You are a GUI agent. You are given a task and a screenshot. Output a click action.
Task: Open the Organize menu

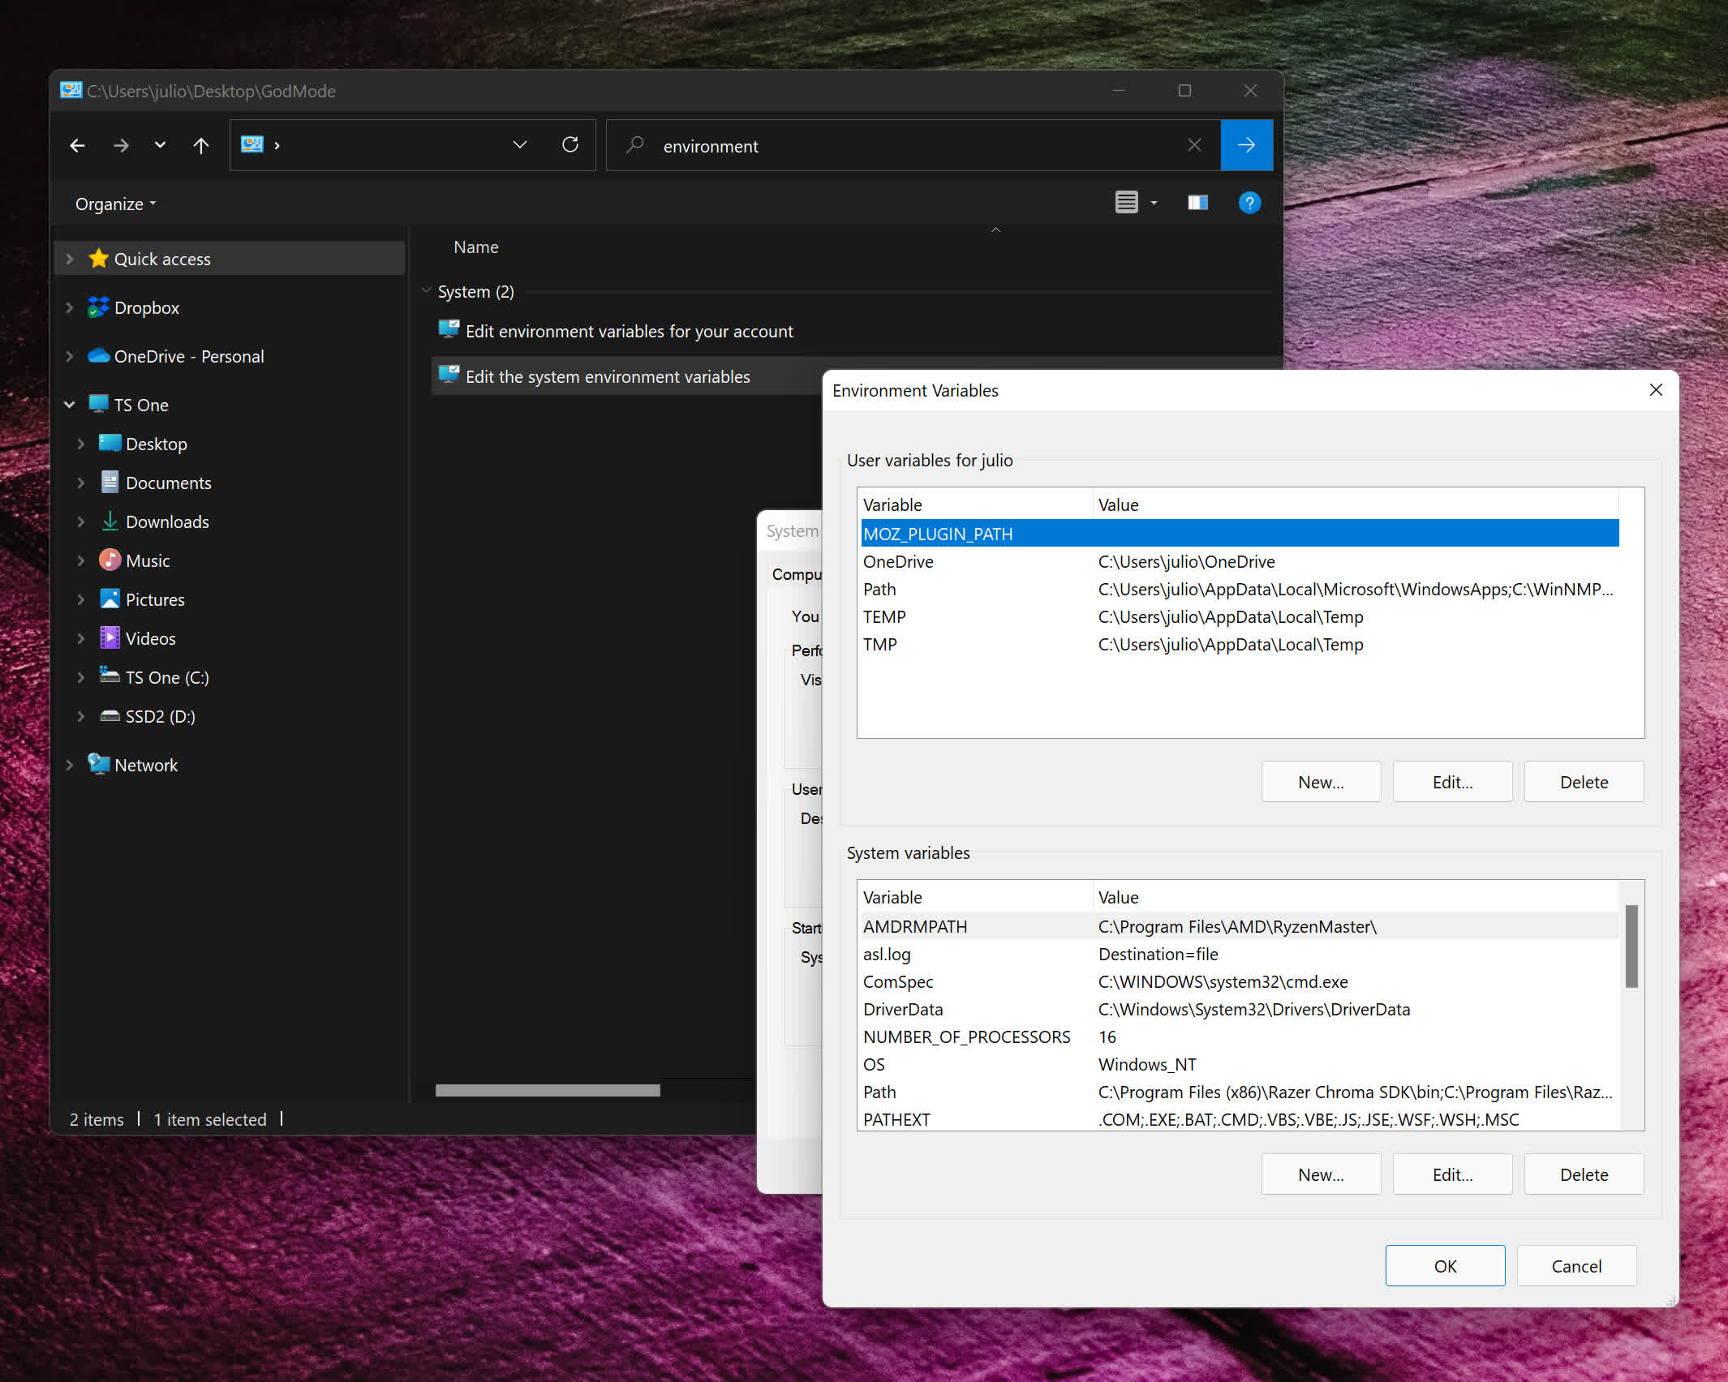pos(115,204)
